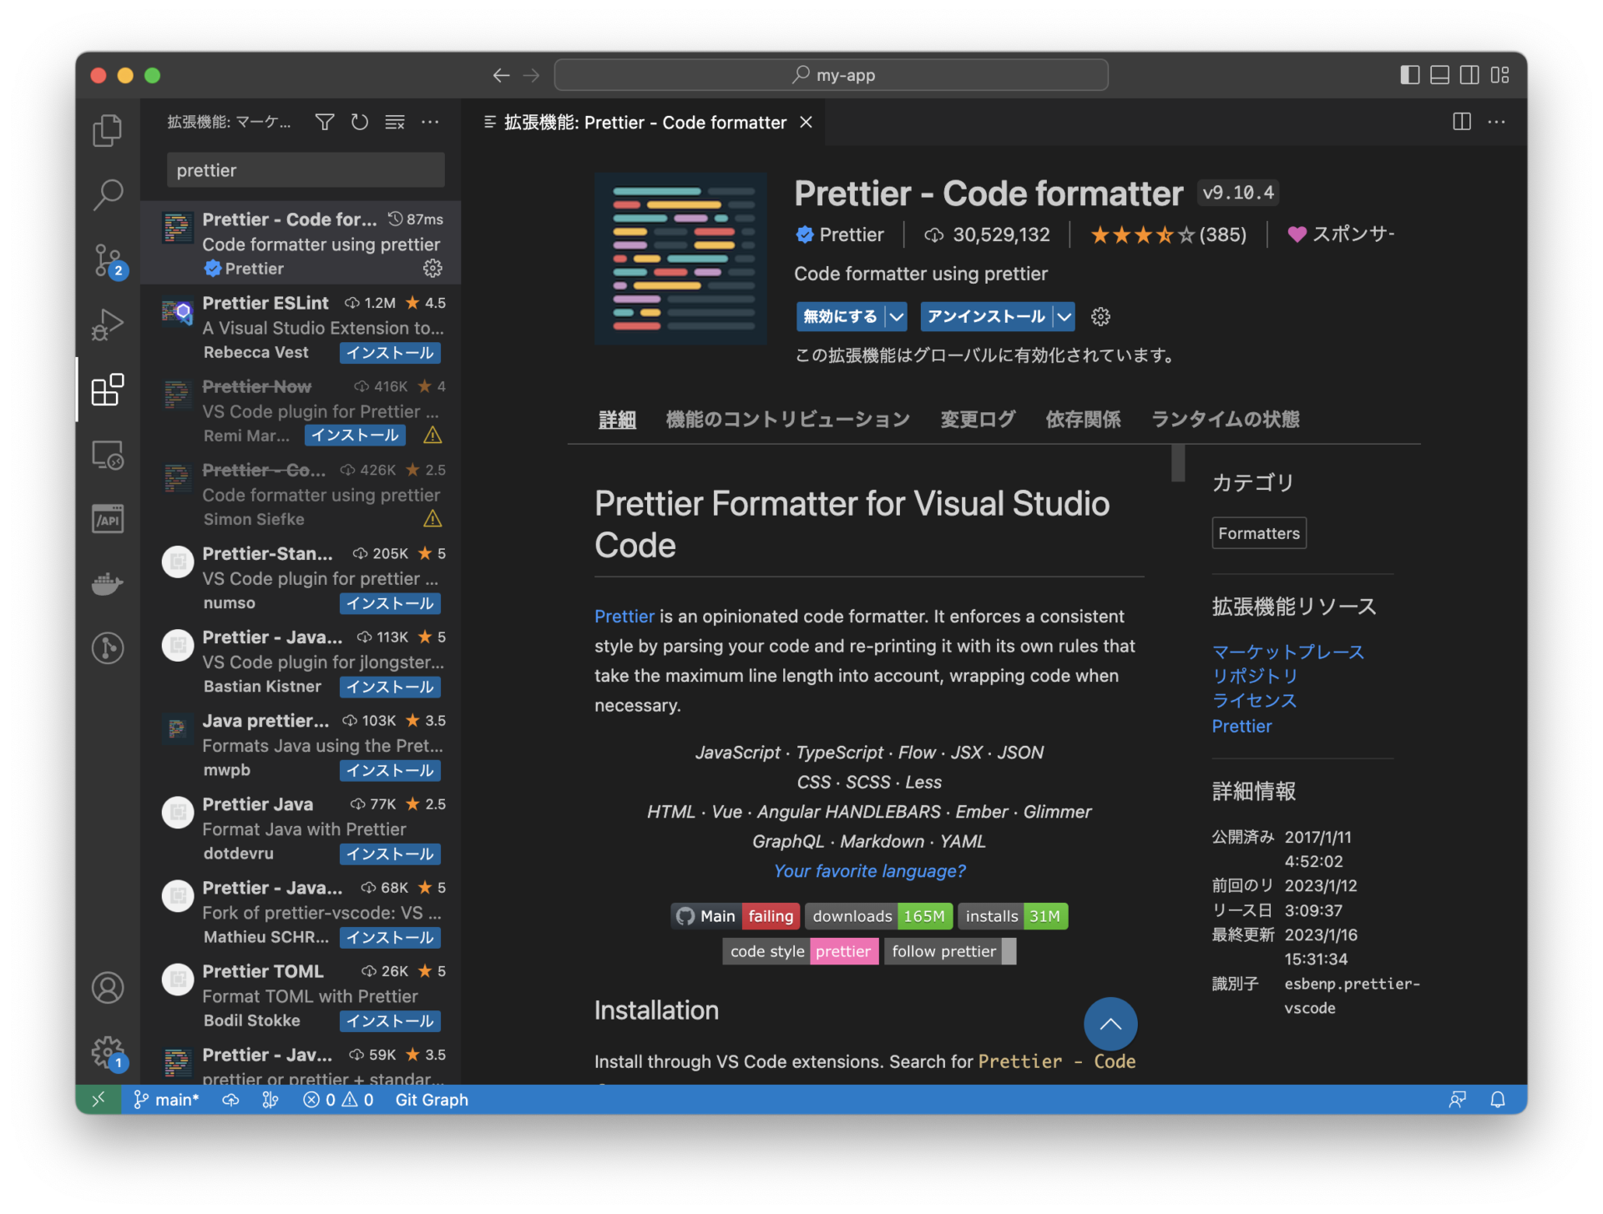This screenshot has height=1214, width=1603.
Task: Open notifications via the status bar bell
Action: point(1499,1100)
